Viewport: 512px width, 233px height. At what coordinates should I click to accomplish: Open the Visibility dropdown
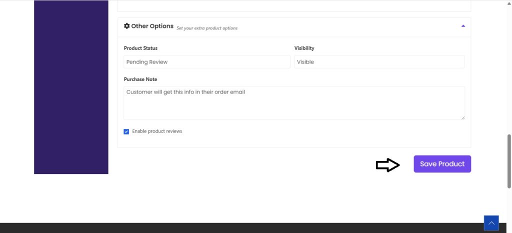click(x=379, y=62)
